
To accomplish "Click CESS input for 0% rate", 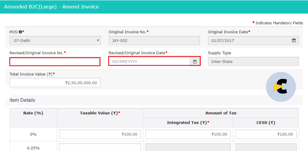I will 266,134.
